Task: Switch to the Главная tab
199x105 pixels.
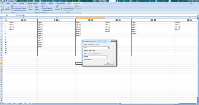Action: (8, 3)
